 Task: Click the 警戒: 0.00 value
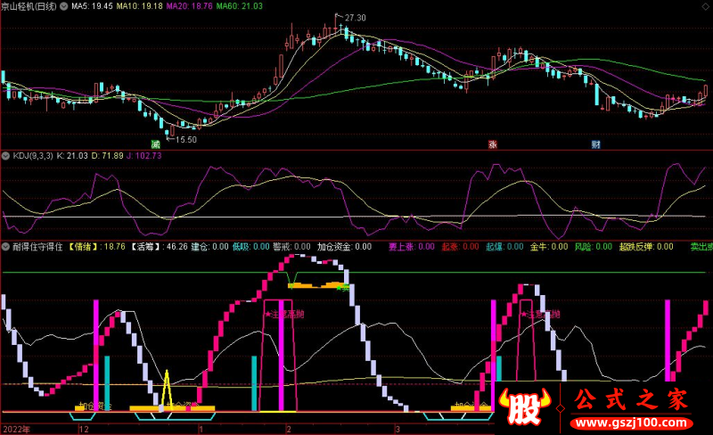pyautogui.click(x=291, y=247)
